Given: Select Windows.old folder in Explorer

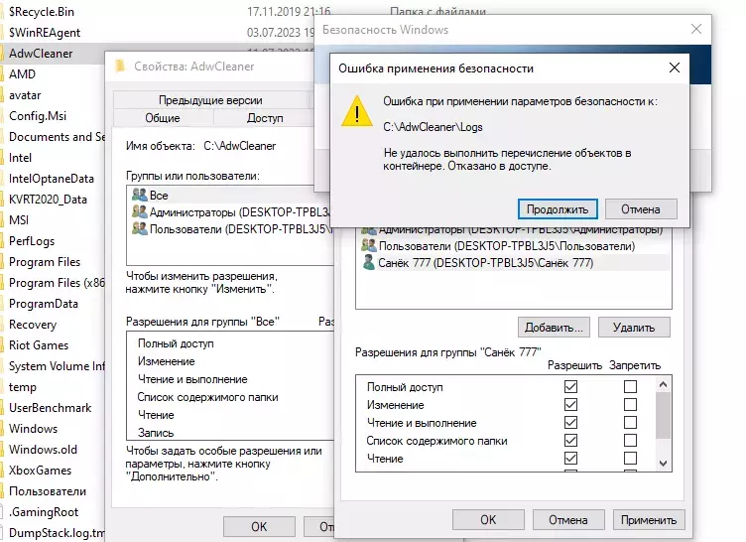Looking at the screenshot, I should click(43, 450).
